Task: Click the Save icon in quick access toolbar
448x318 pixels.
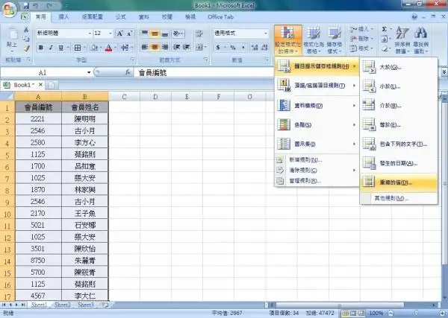Action: (26, 5)
